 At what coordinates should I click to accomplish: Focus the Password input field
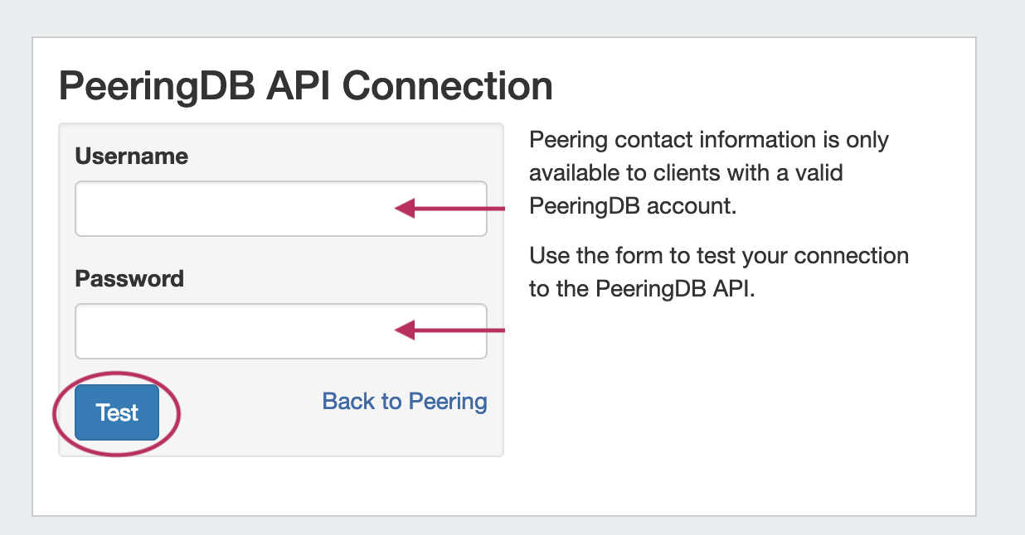click(x=232, y=331)
